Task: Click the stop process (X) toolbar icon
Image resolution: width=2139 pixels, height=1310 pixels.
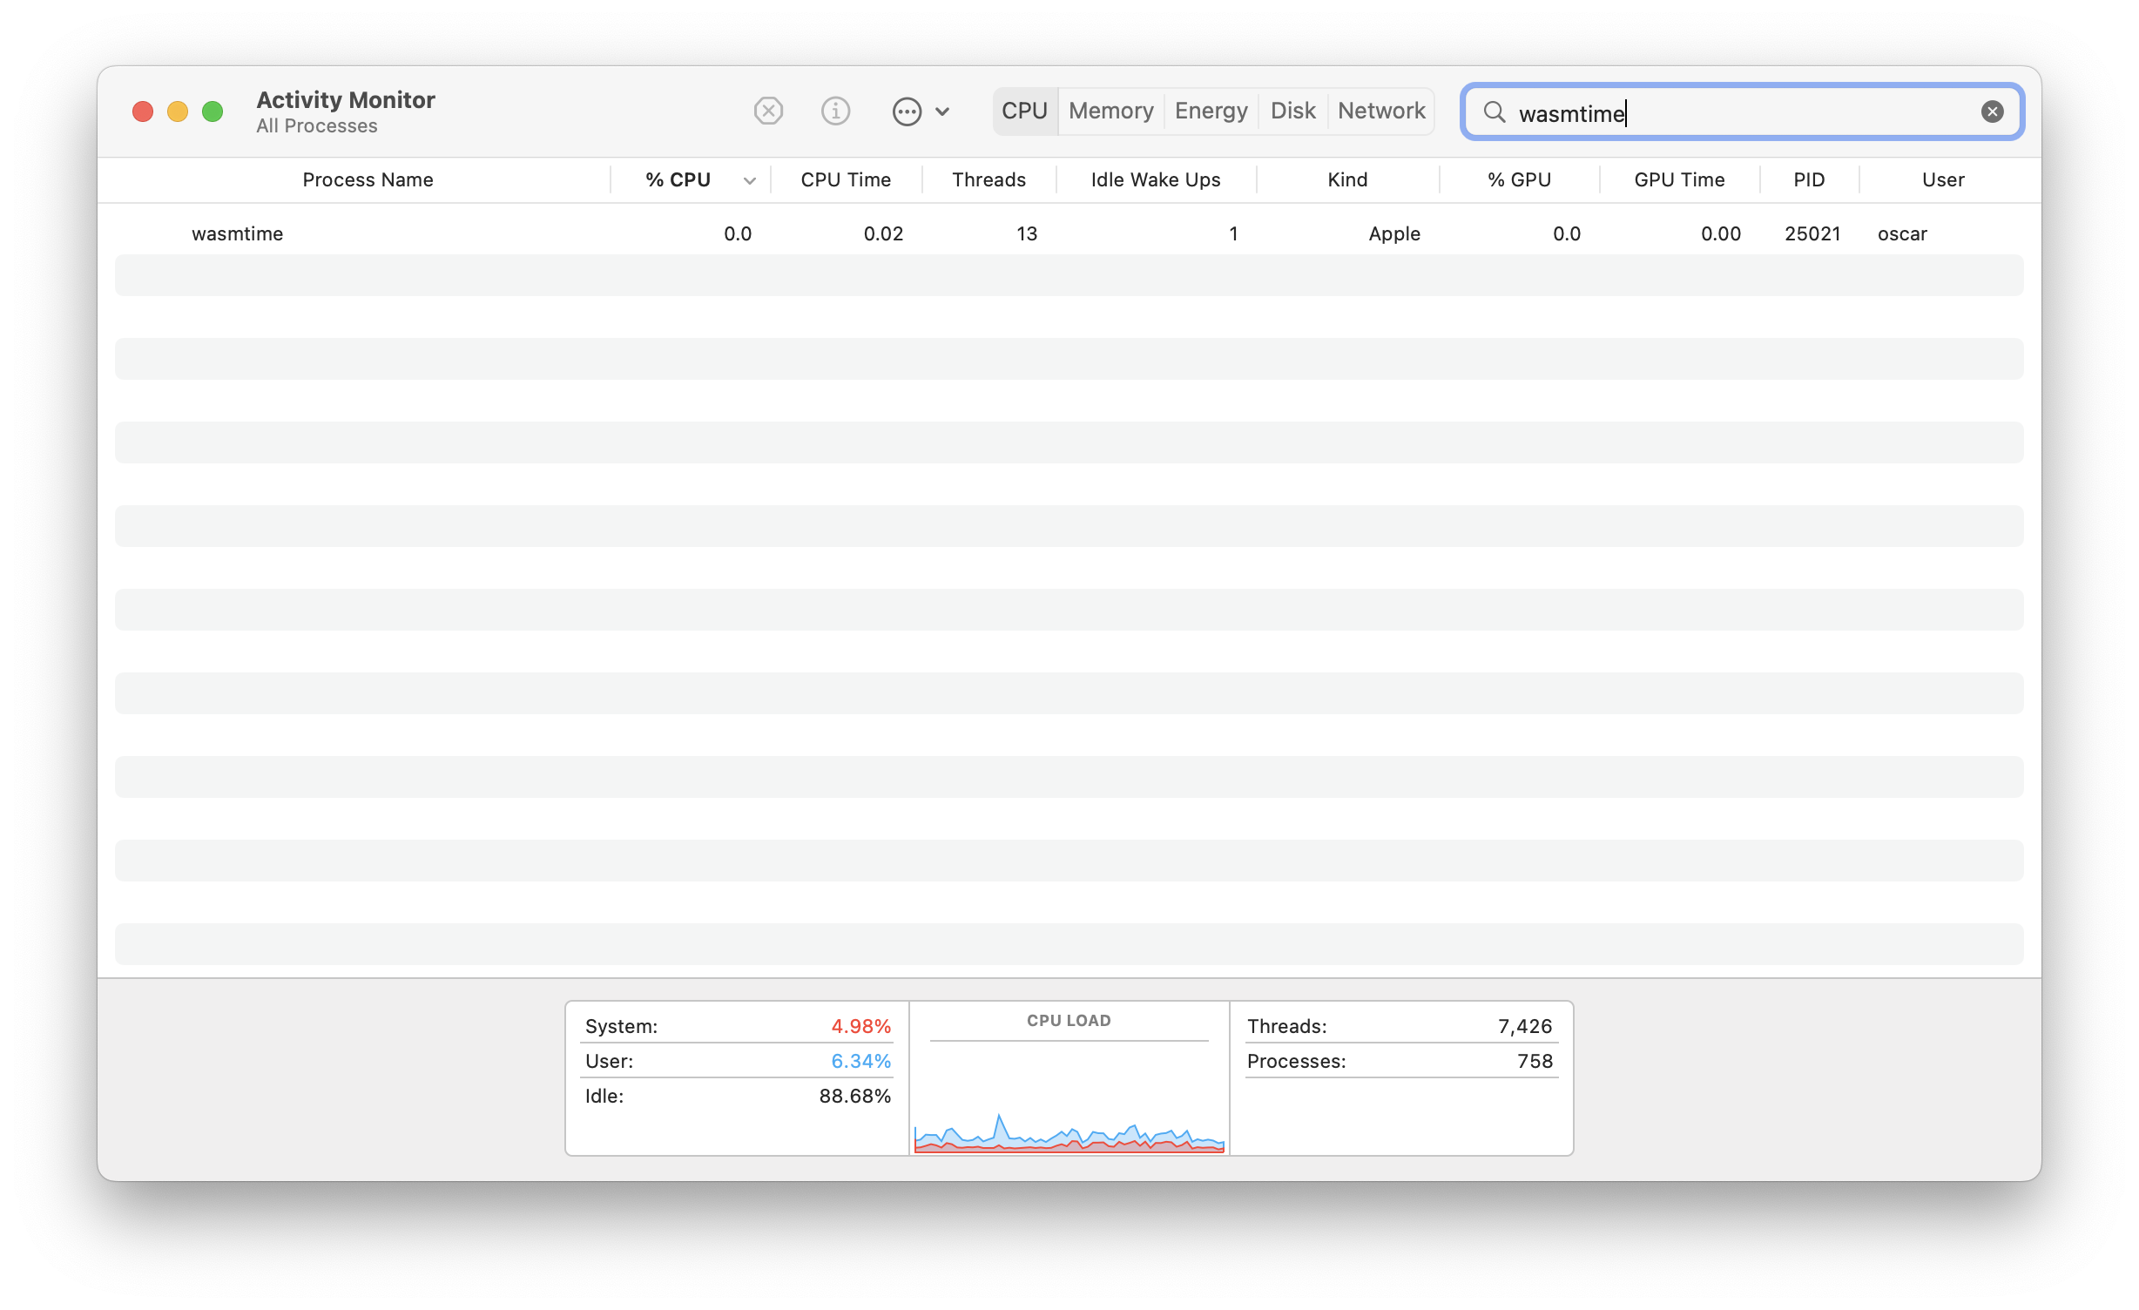Action: coord(768,111)
